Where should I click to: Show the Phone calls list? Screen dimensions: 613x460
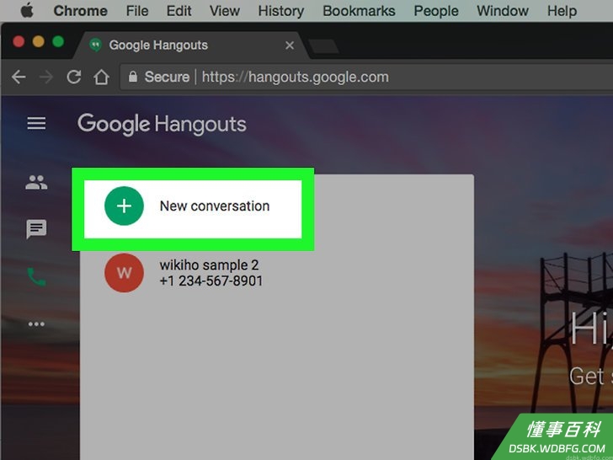tap(36, 277)
